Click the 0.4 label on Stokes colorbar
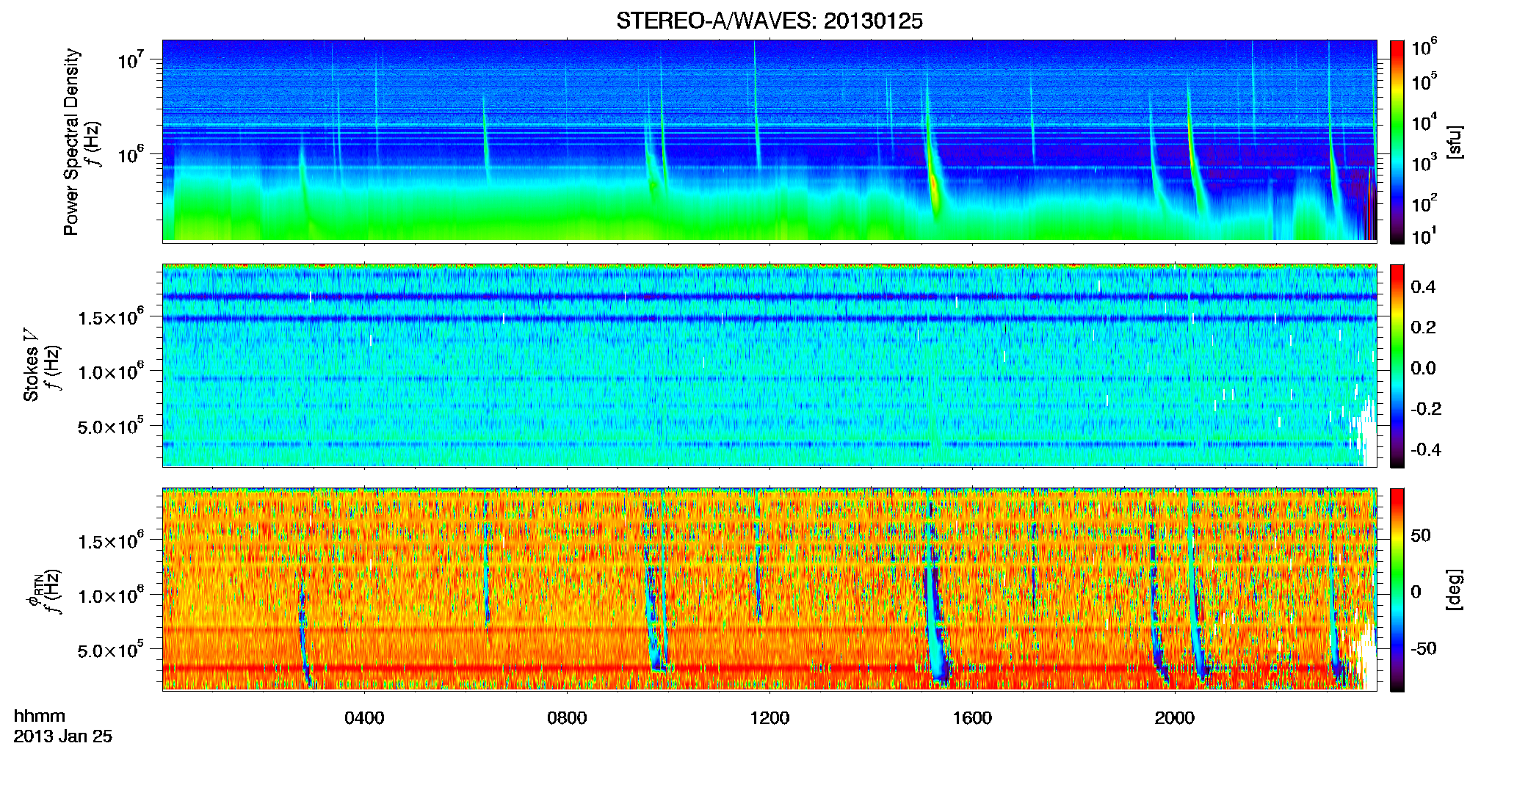 [1423, 287]
